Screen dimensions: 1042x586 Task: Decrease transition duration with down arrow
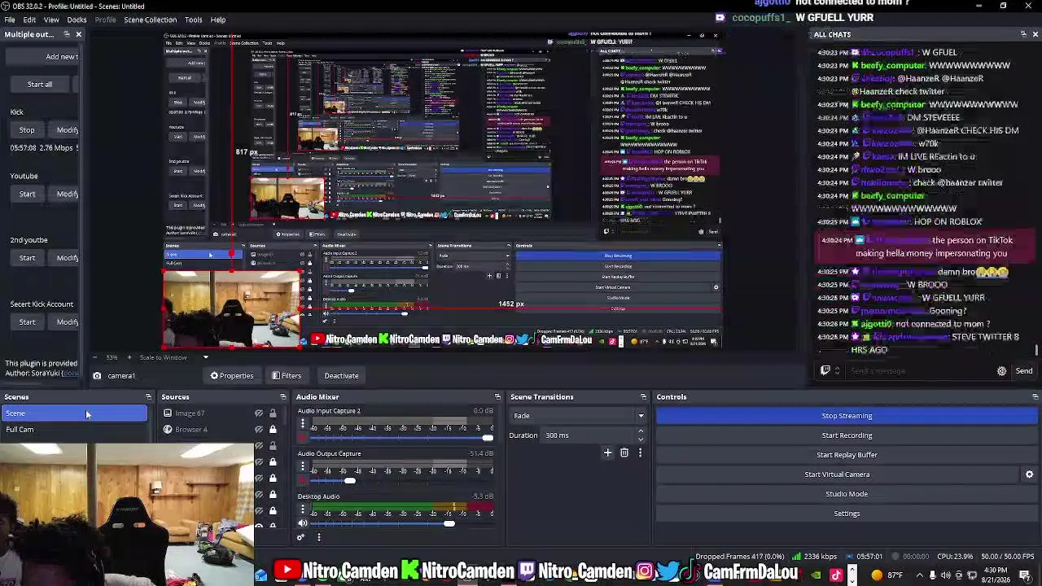coord(641,439)
